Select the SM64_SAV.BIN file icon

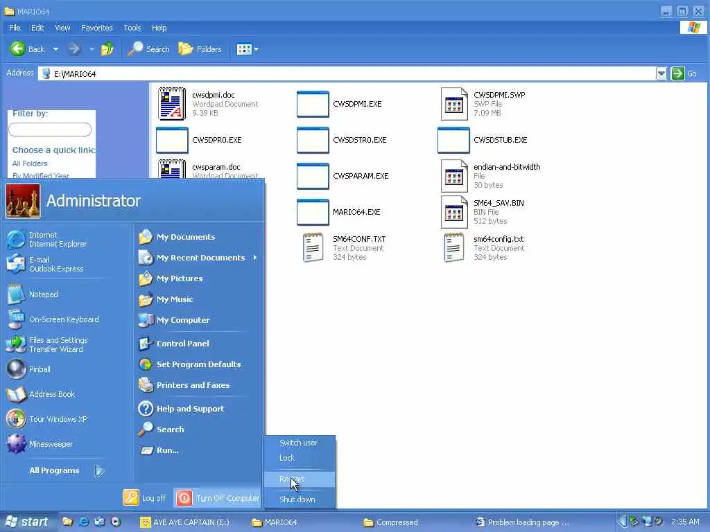[x=454, y=212]
